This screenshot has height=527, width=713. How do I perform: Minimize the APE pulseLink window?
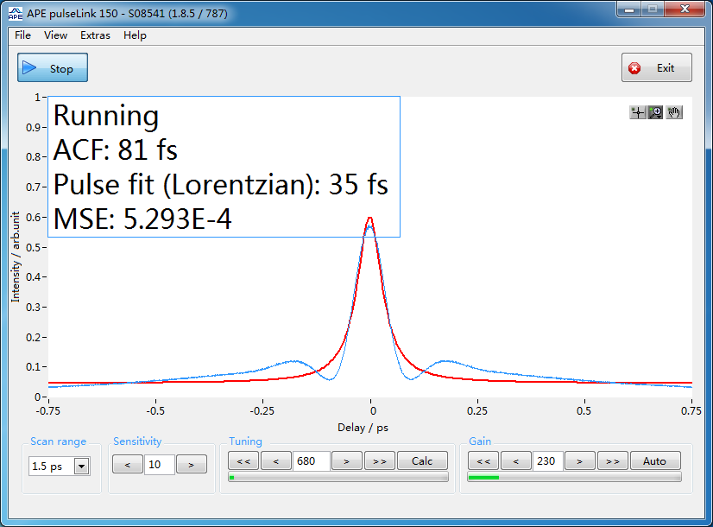(x=629, y=10)
